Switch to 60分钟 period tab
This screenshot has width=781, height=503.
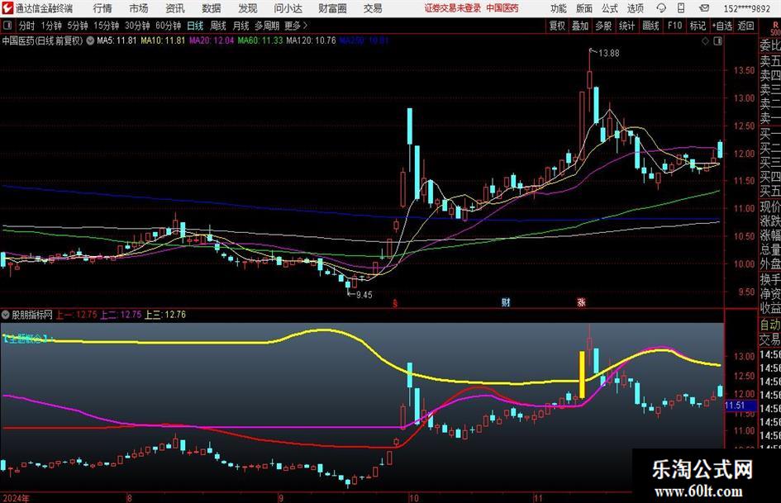[x=168, y=26]
